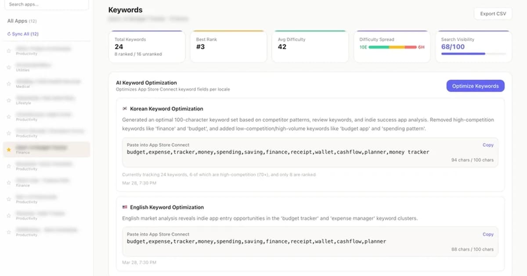
Task: Click the sync icon beside Sync All
Action: 9,34
